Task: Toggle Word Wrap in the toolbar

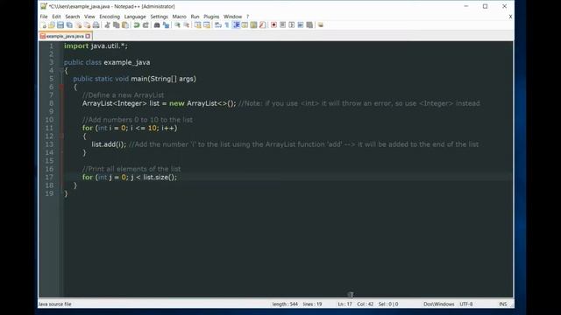Action: (x=218, y=25)
